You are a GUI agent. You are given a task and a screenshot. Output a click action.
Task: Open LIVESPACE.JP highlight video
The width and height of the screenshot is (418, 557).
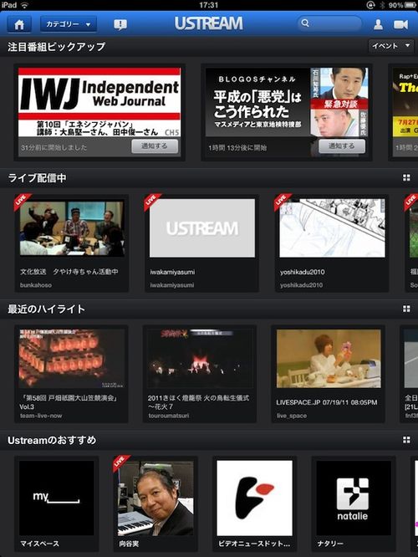coord(329,359)
